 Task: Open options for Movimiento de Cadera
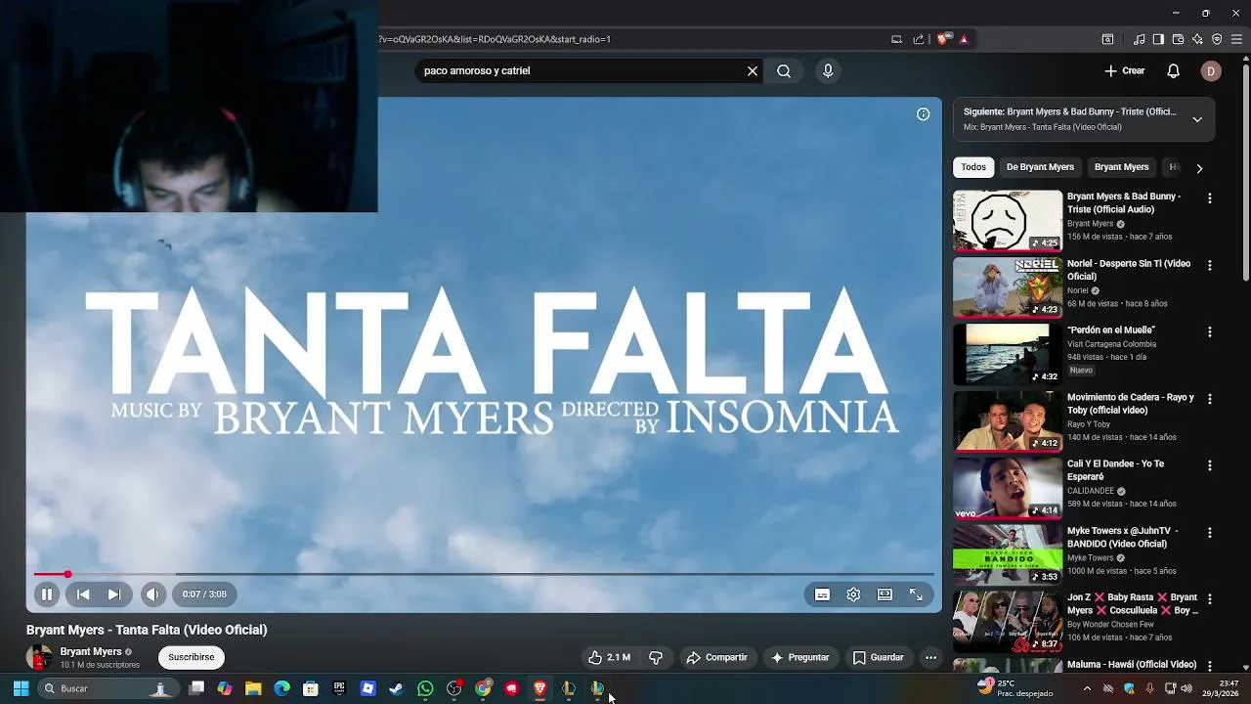point(1210,399)
